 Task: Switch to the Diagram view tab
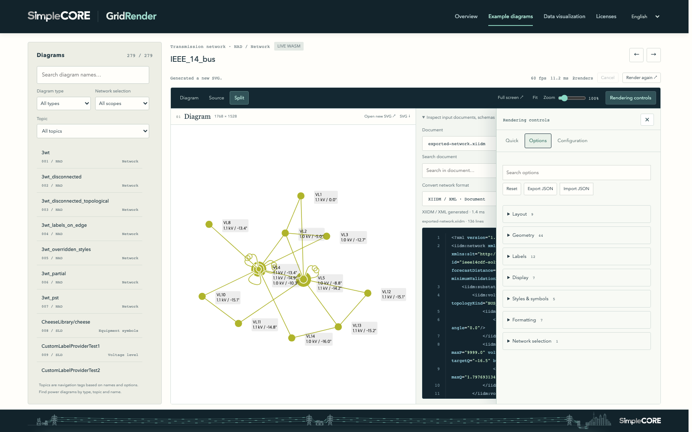point(189,98)
